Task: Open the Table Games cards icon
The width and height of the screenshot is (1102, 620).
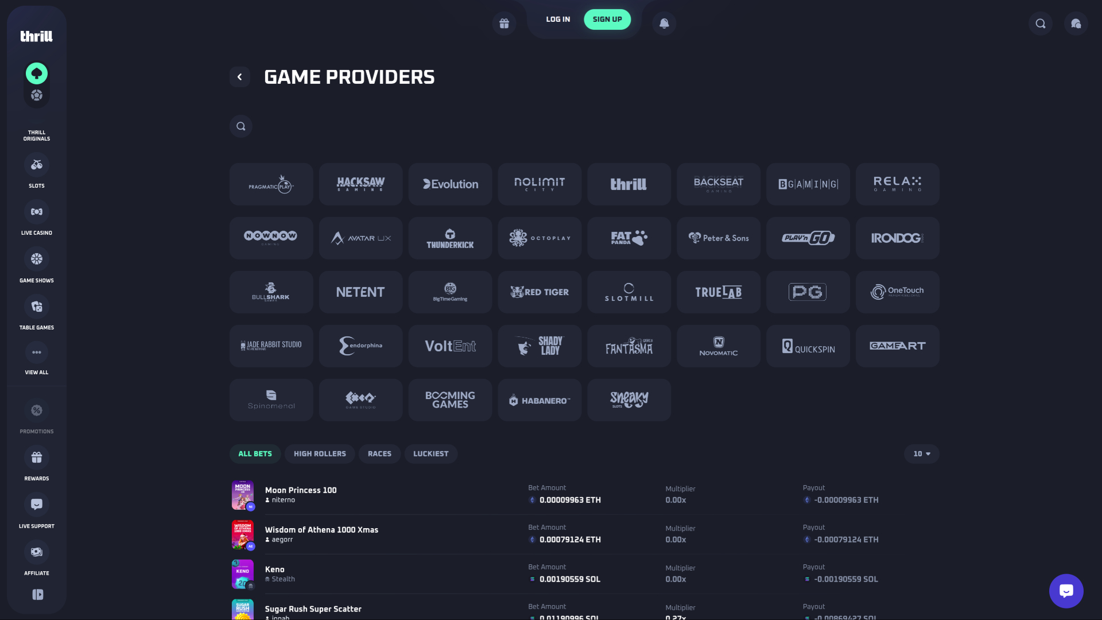Action: pyautogui.click(x=37, y=307)
